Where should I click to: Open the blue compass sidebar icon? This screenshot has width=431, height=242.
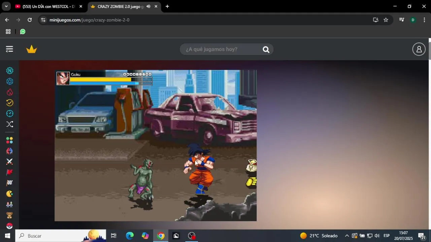[x=10, y=114]
